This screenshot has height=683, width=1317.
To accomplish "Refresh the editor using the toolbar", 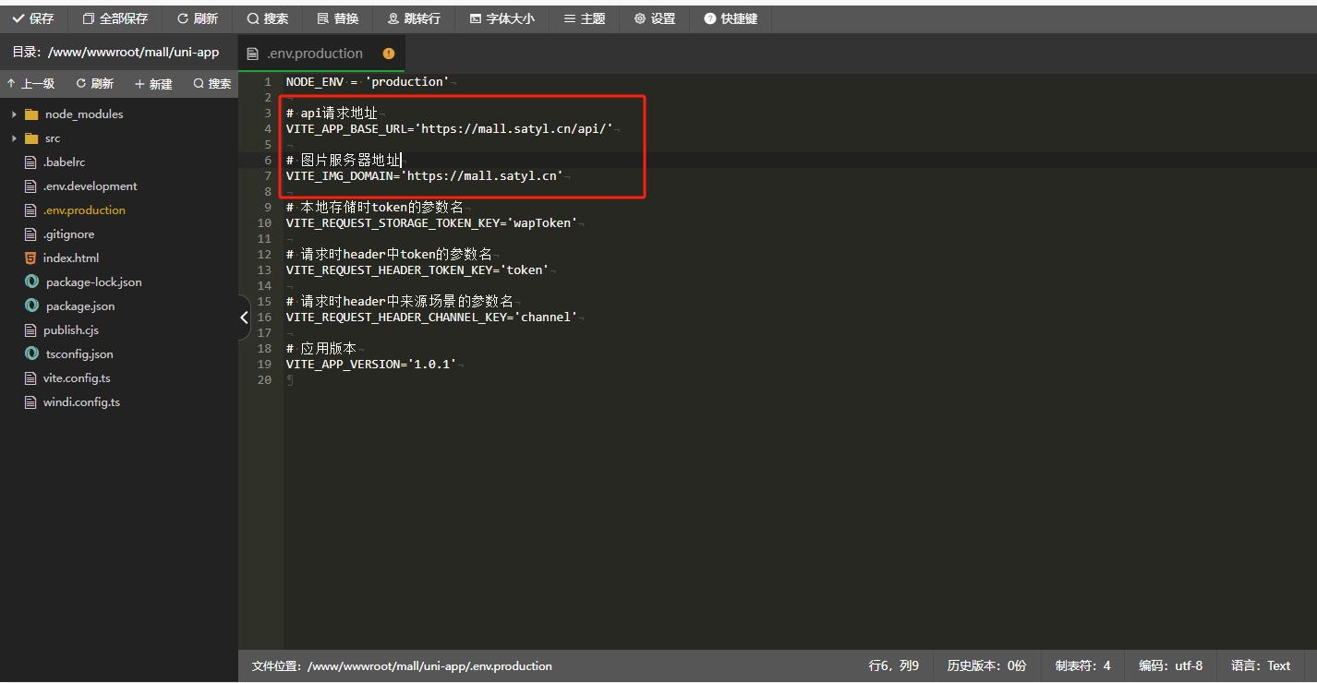I will pos(197,18).
